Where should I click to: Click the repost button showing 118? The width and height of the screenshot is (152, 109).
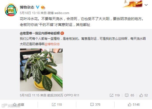57,105
